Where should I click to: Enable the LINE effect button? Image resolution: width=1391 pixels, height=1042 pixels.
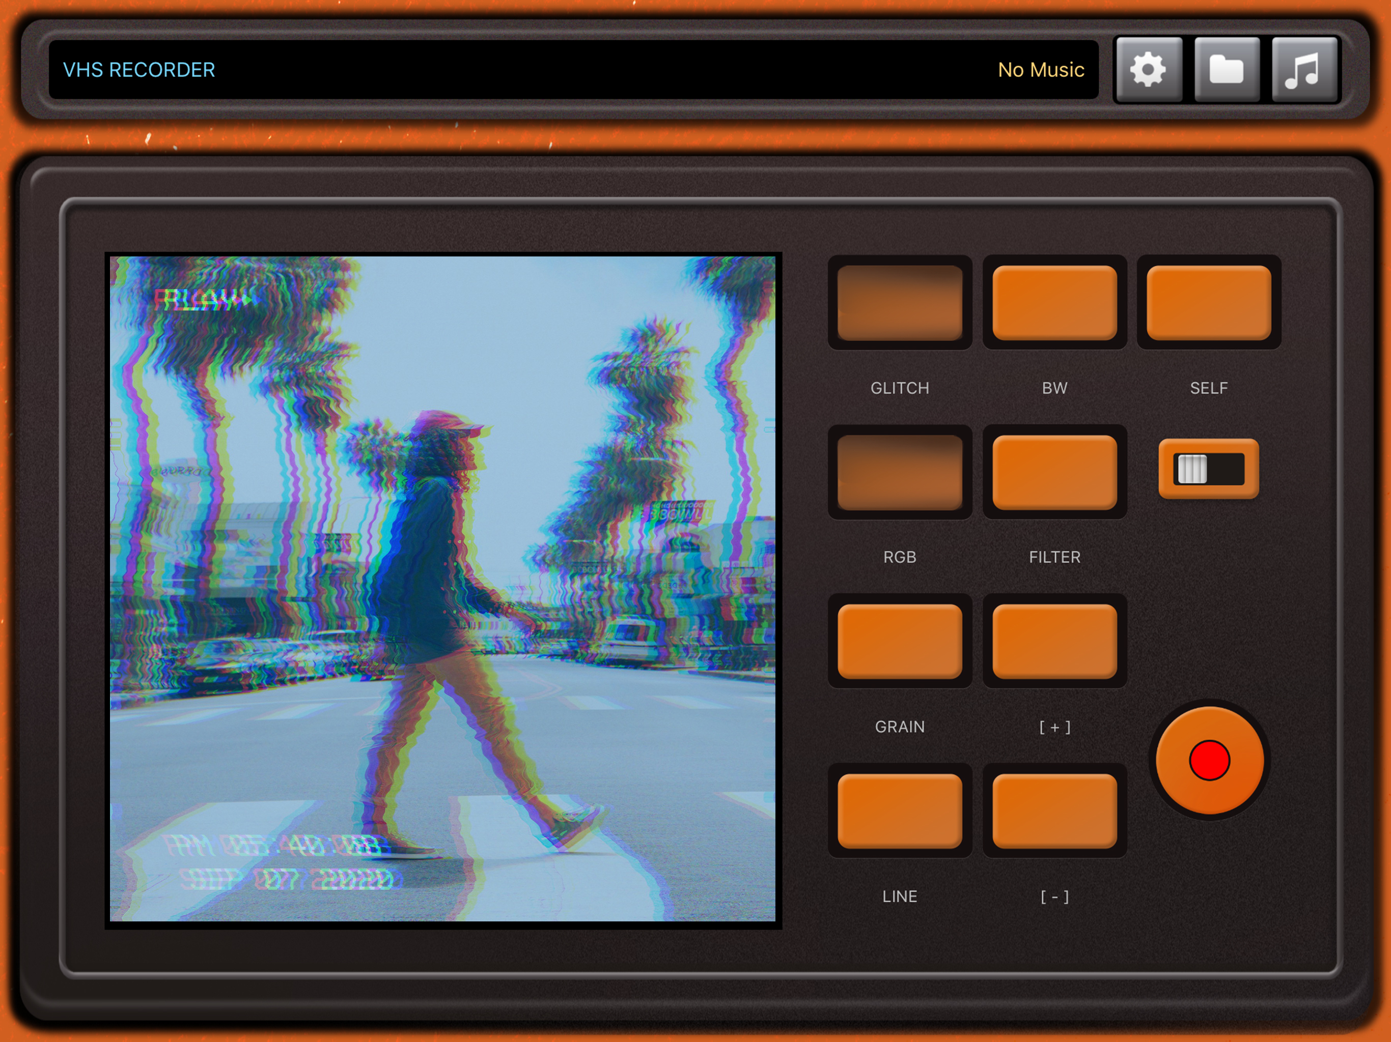click(x=899, y=812)
